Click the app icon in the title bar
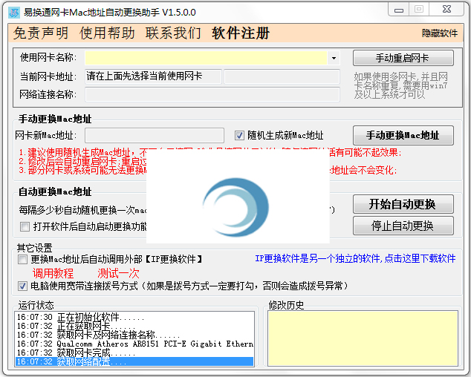471x377 pixels. (14, 13)
